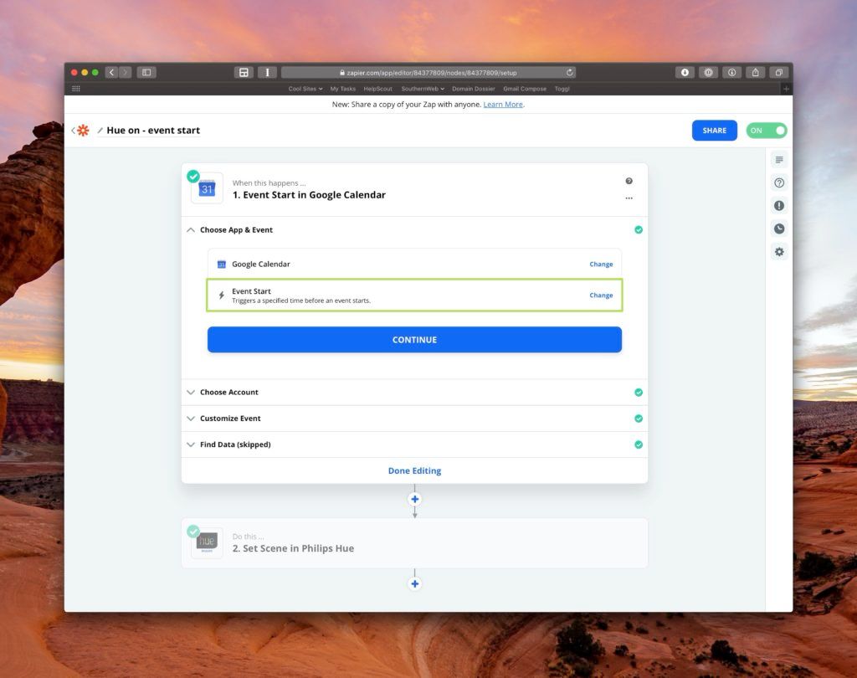The image size is (857, 678).
Task: Click the pencil icon beside the Zap name
Action: [x=100, y=131]
